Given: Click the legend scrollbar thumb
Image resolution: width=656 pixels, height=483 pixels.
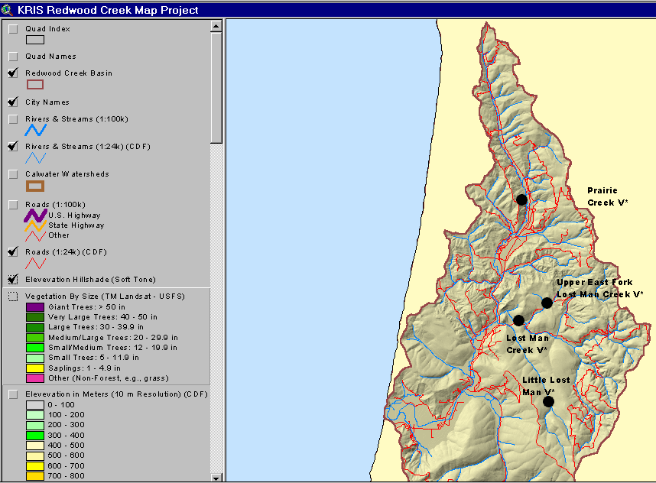Looking at the screenshot, I should coord(216,88).
